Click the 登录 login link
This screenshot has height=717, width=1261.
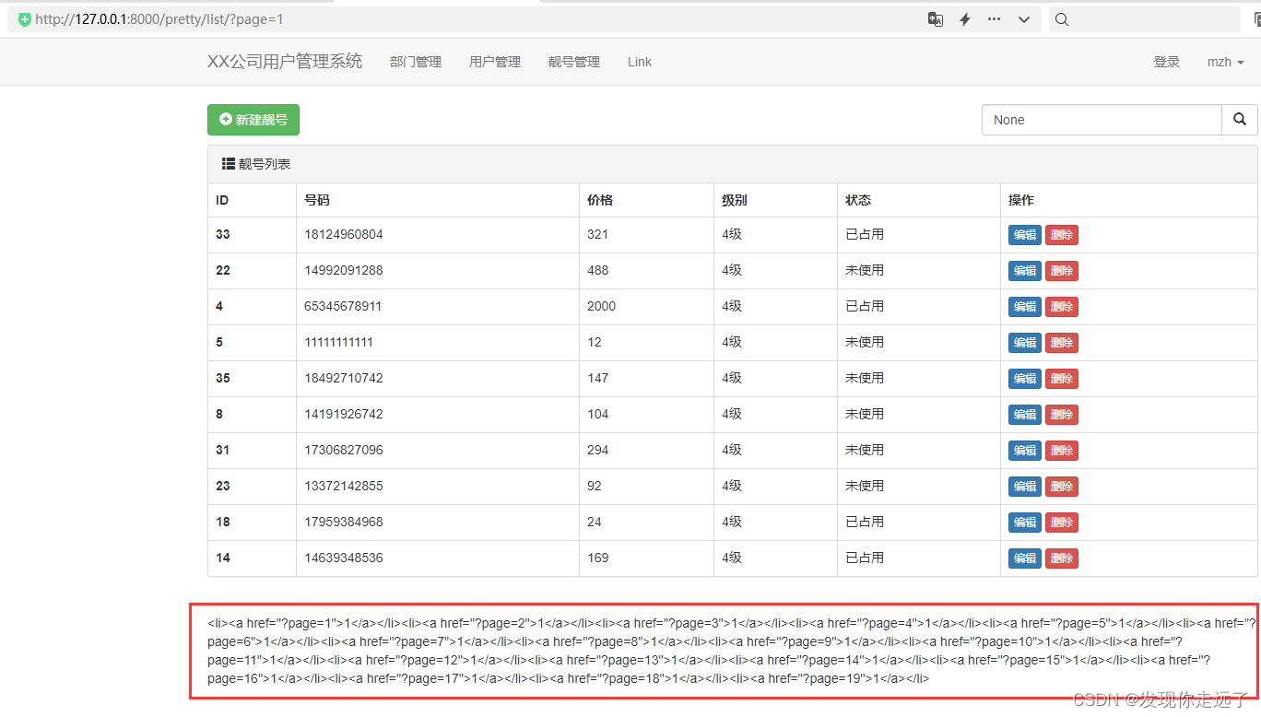[x=1167, y=62]
